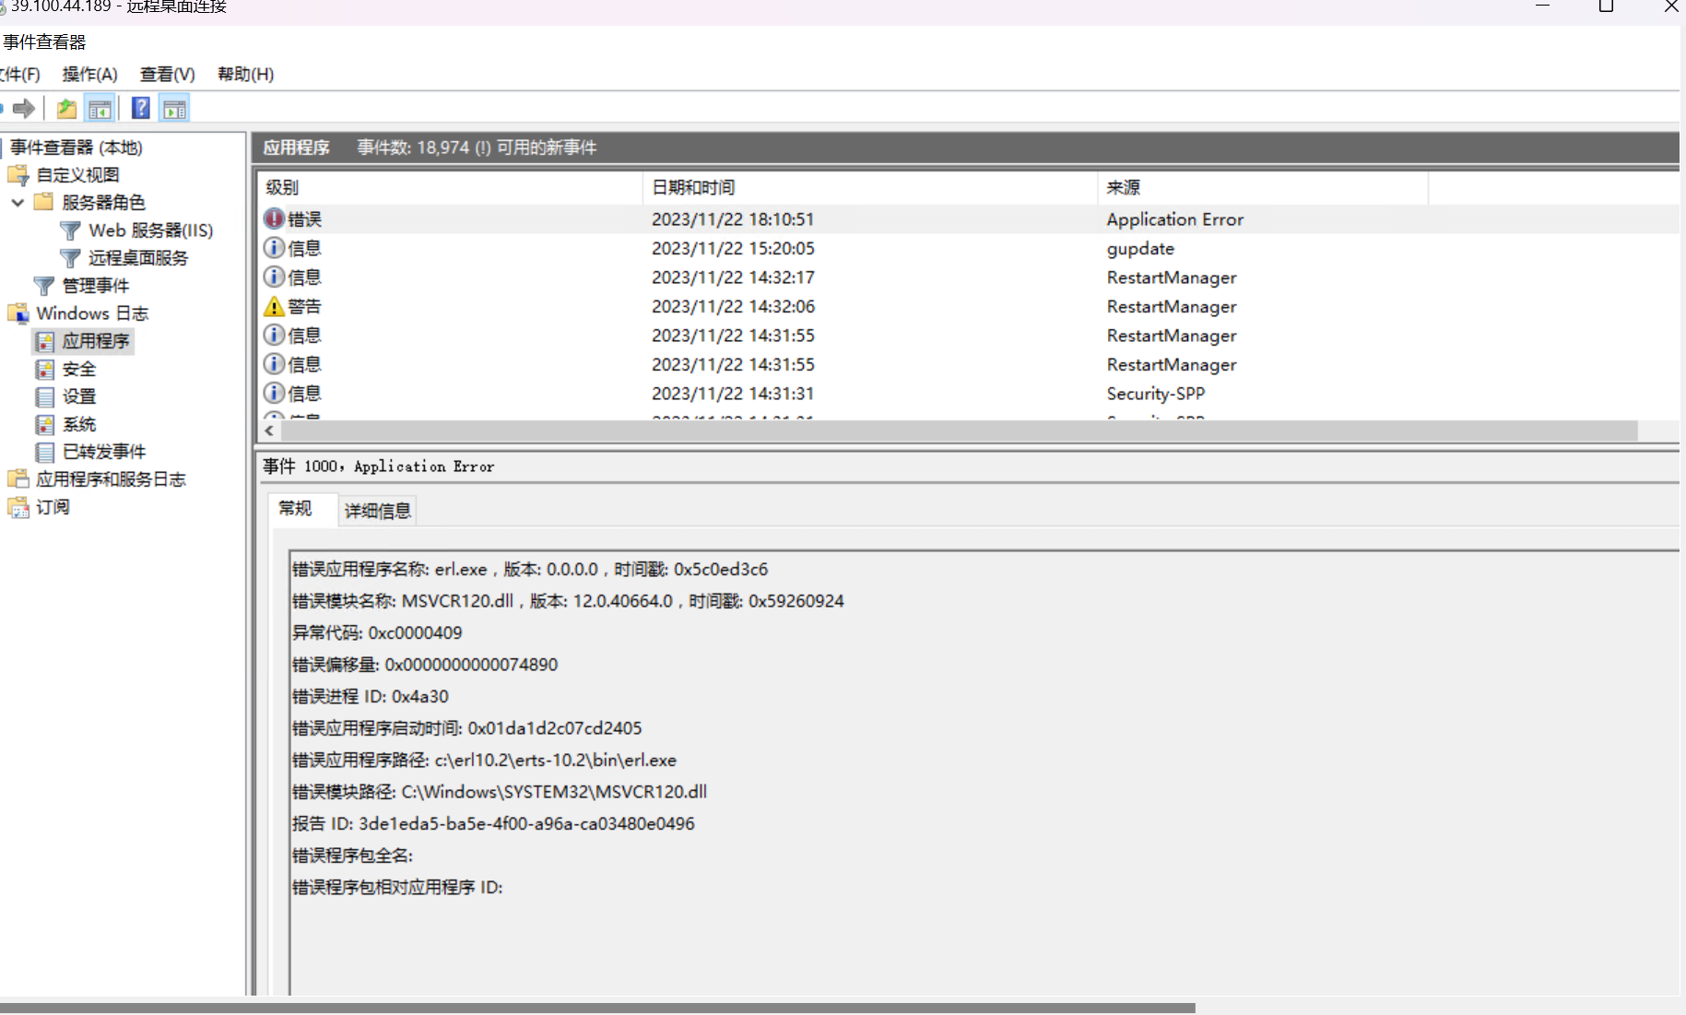Select the Security-SPP source cell
Image resolution: width=1686 pixels, height=1015 pixels.
[1156, 394]
